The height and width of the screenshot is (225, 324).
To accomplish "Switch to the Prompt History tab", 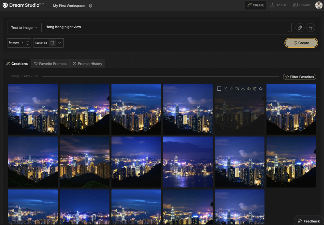I will coord(87,64).
